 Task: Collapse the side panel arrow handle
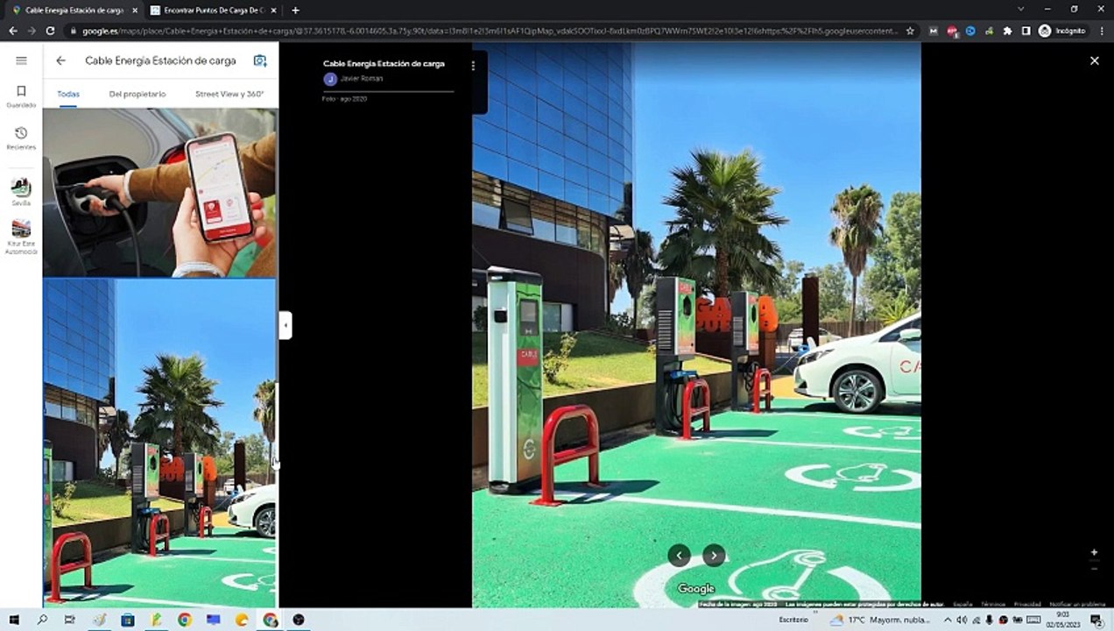click(x=286, y=325)
